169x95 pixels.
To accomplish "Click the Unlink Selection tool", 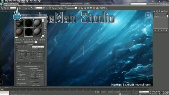I will point(5,8).
